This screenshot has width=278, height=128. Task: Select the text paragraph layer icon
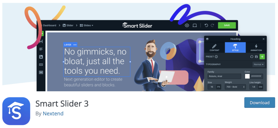(41, 49)
